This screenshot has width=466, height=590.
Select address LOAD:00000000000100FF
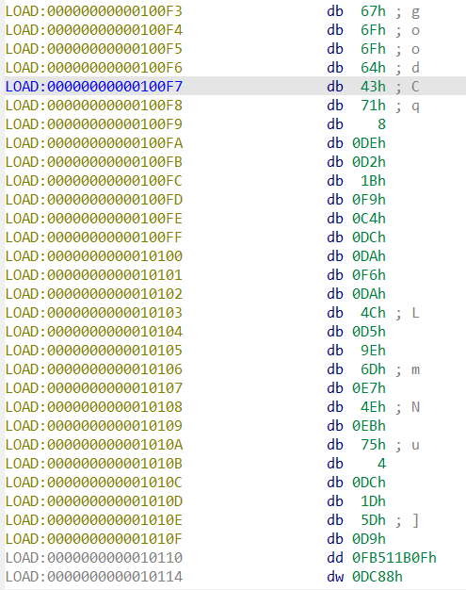click(94, 238)
